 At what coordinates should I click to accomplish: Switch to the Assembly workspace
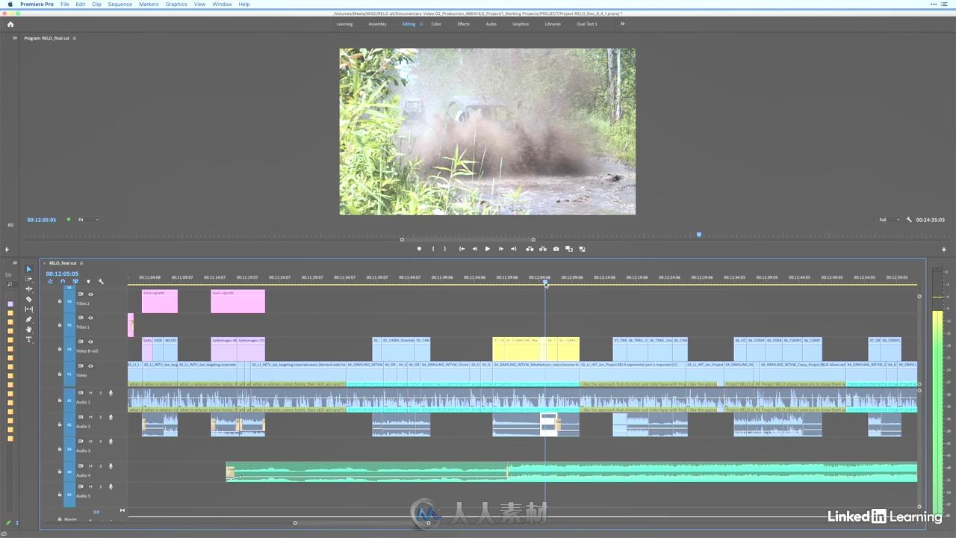(377, 24)
